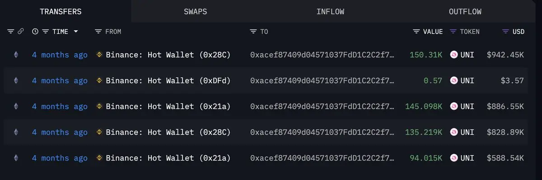
Task: Click the Ethereum icon on the 150.31K row
Action: [16, 55]
